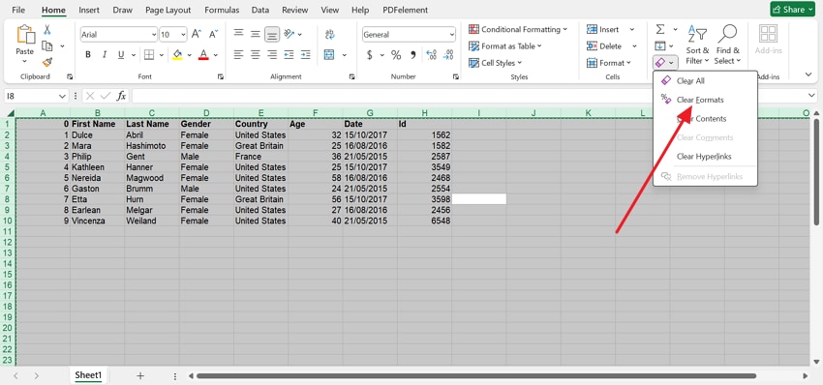Click Top Align icon
This screenshot has width=823, height=385.
click(239, 34)
